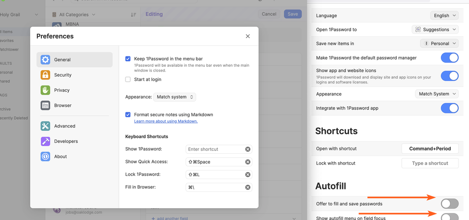Image resolution: width=469 pixels, height=220 pixels.
Task: Expand the Language English dropdown
Action: tap(444, 16)
